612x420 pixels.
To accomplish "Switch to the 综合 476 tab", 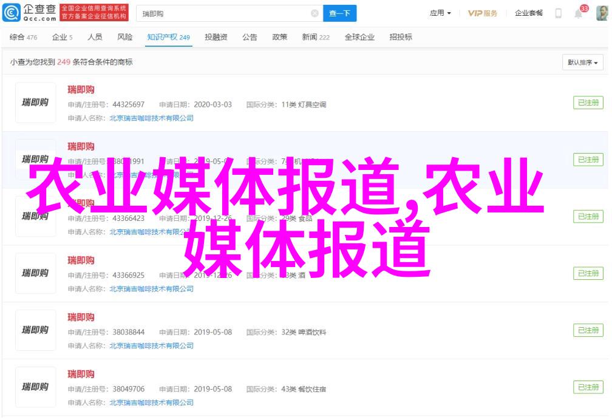I will point(24,37).
